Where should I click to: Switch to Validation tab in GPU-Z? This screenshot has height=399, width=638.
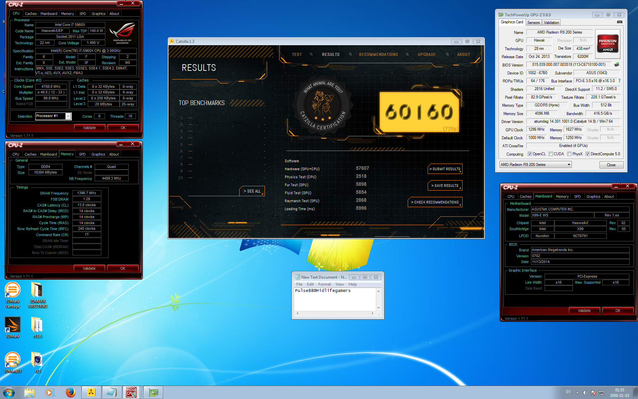point(551,23)
